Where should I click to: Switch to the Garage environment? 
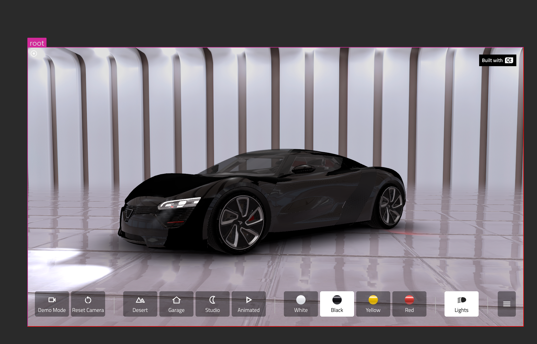176,304
